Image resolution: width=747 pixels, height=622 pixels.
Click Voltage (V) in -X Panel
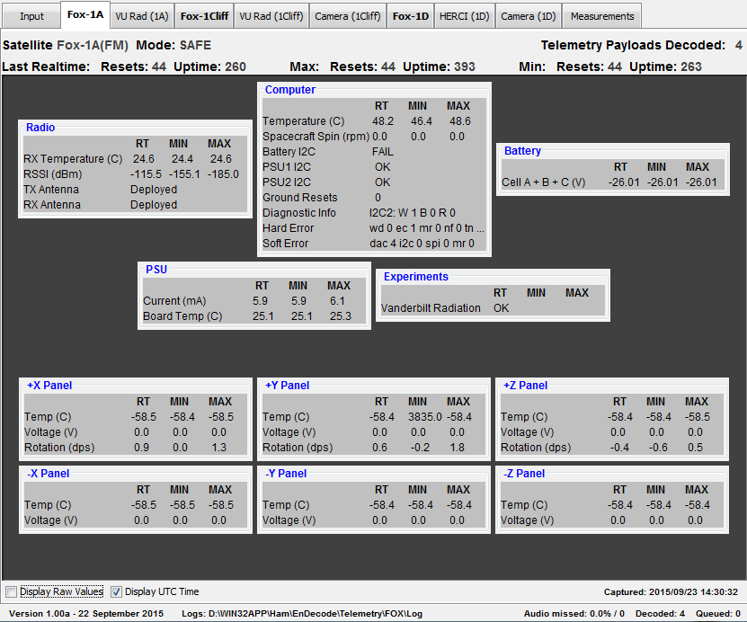click(x=50, y=520)
